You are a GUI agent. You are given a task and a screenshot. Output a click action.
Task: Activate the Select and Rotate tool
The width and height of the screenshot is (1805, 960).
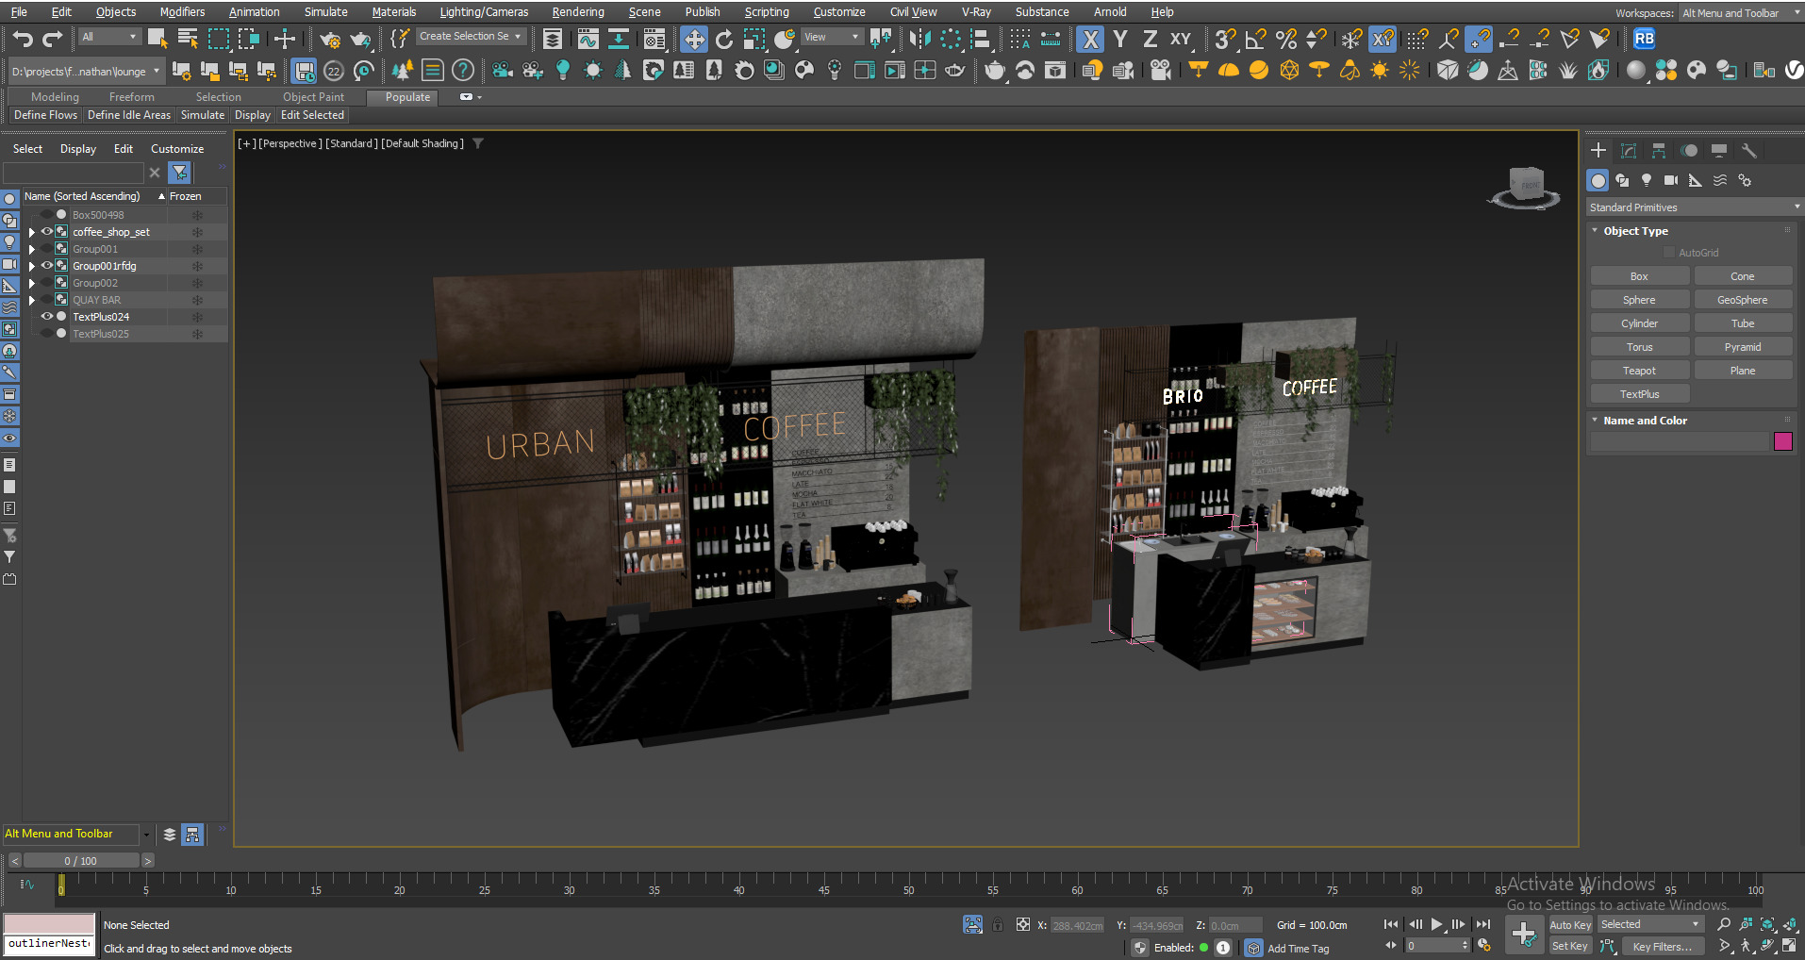(724, 39)
